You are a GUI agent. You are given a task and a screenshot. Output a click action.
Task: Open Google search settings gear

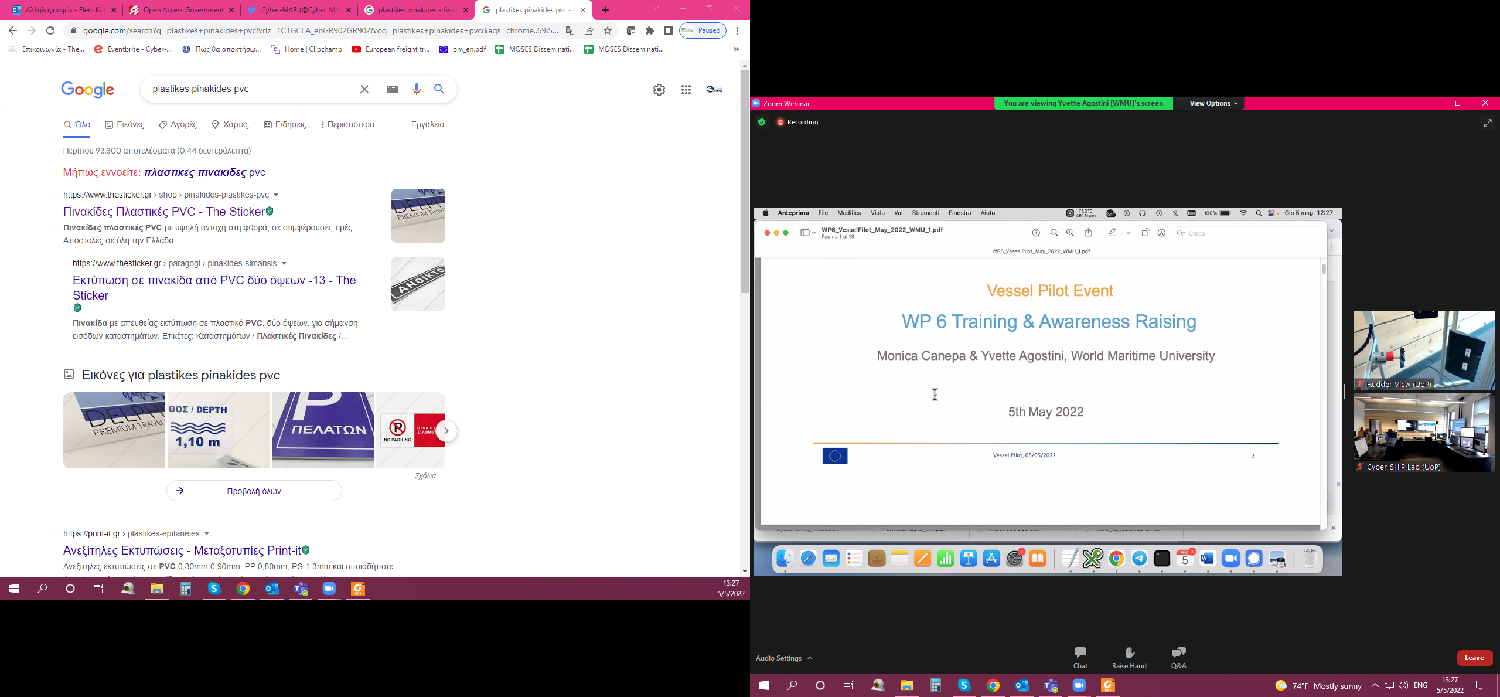click(x=659, y=90)
